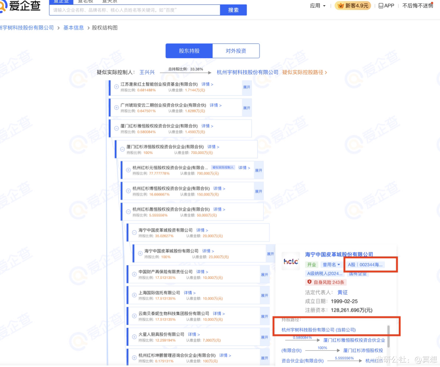Click 厦门红杉雅恒股权投资合伙企业 in holding path
Screen dimensions: 440x367
(354, 340)
